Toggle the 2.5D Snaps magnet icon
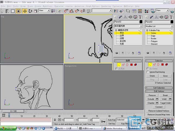The width and height of the screenshot is (175, 131). 66,11
